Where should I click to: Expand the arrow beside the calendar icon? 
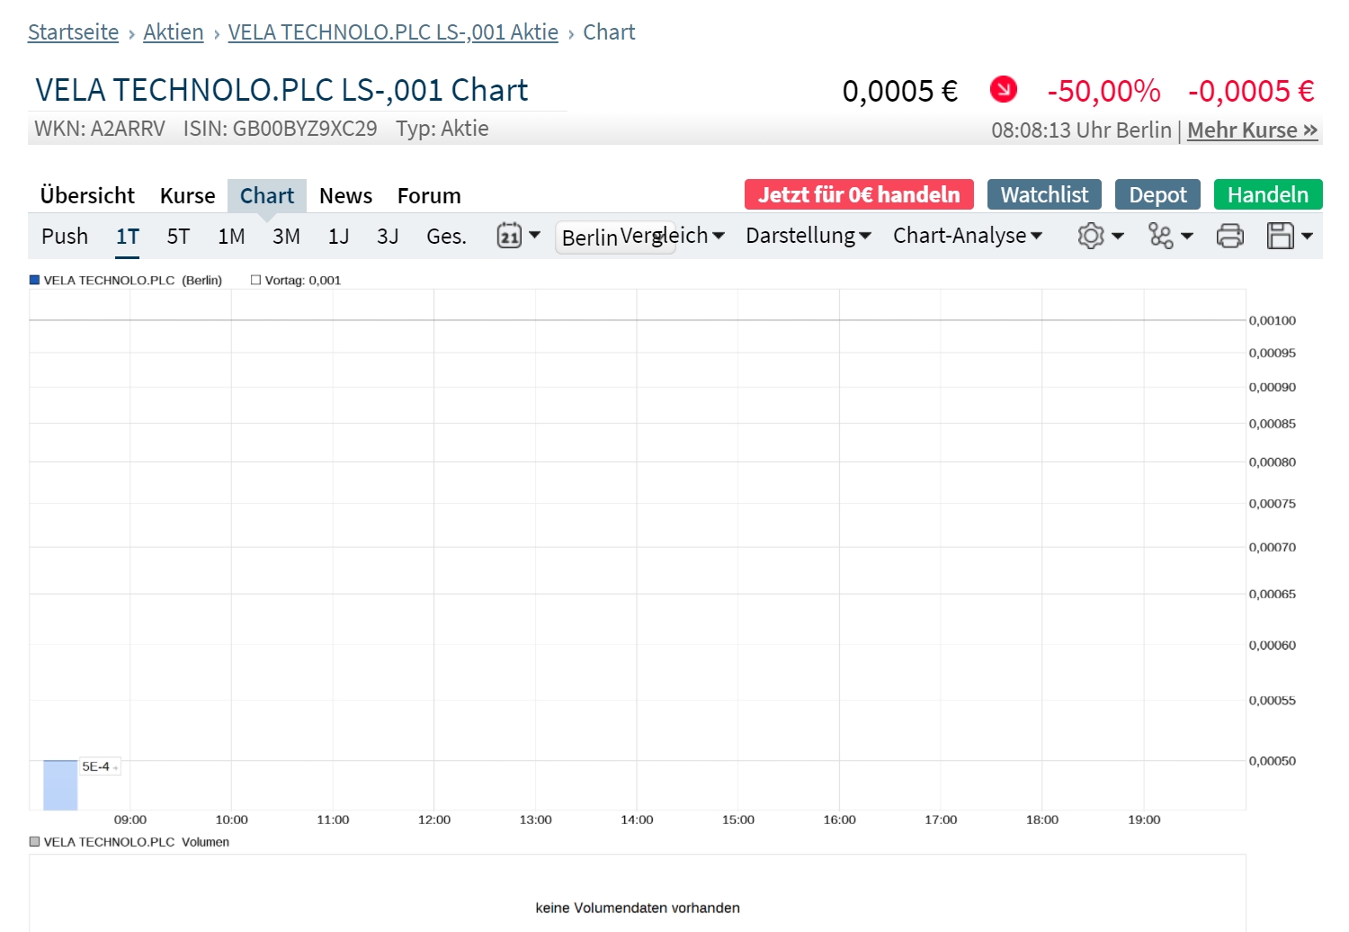[535, 235]
